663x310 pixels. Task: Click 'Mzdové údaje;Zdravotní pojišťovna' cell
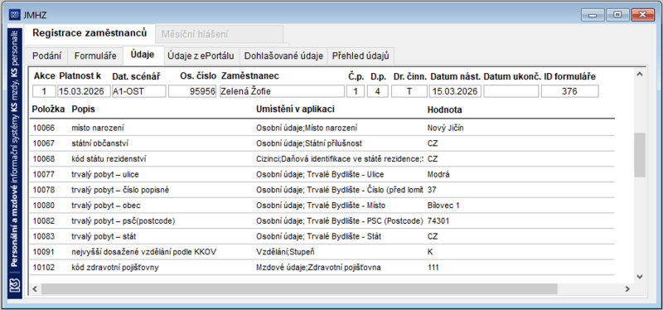tap(318, 267)
